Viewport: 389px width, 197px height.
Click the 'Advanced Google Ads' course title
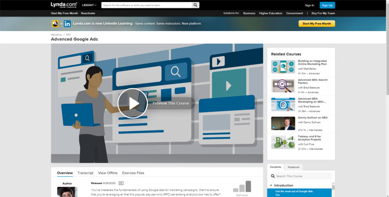pos(74,39)
